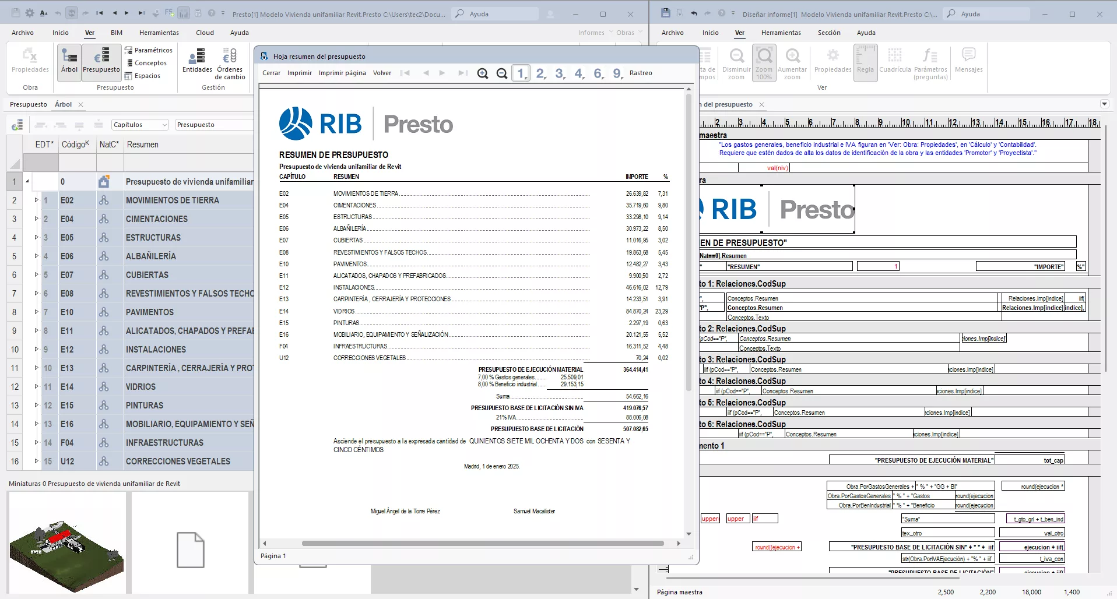Expand the E12 INSTALACIONES chapter
The width and height of the screenshot is (1117, 599).
36,350
